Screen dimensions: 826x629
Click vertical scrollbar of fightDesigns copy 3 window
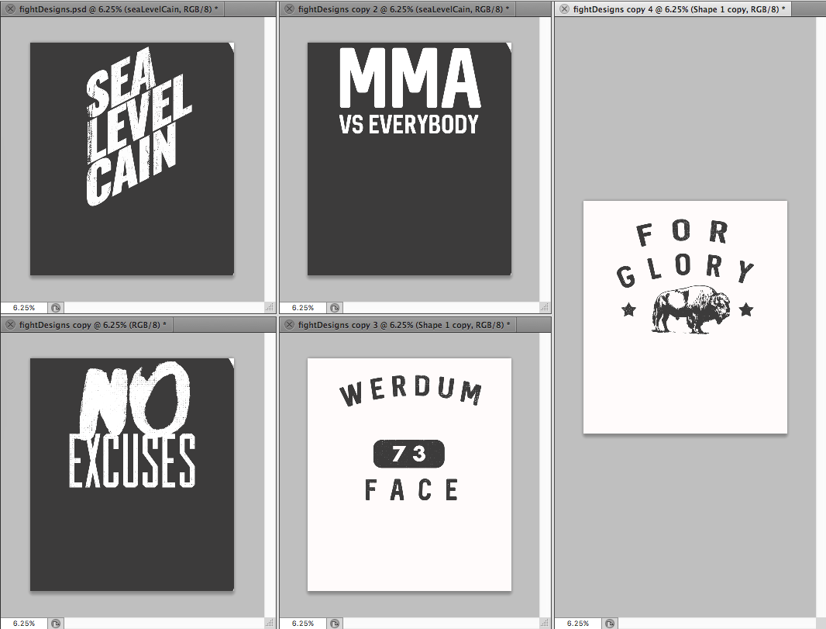[x=545, y=475]
